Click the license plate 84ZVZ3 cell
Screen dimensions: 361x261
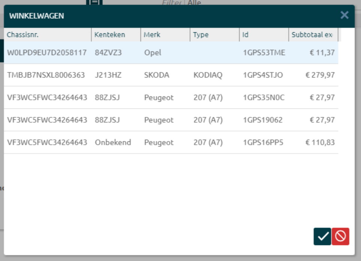108,52
